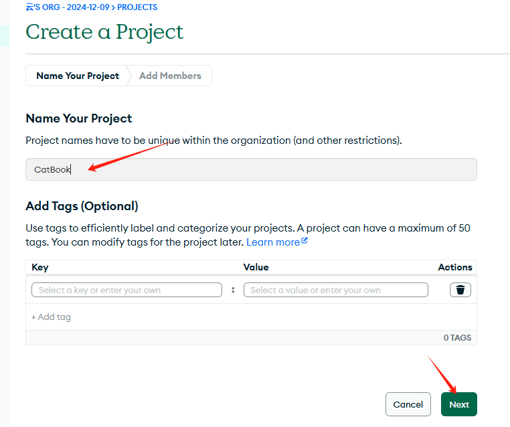Open the Select a key combo box
The height and width of the screenshot is (427, 510).
(x=127, y=290)
